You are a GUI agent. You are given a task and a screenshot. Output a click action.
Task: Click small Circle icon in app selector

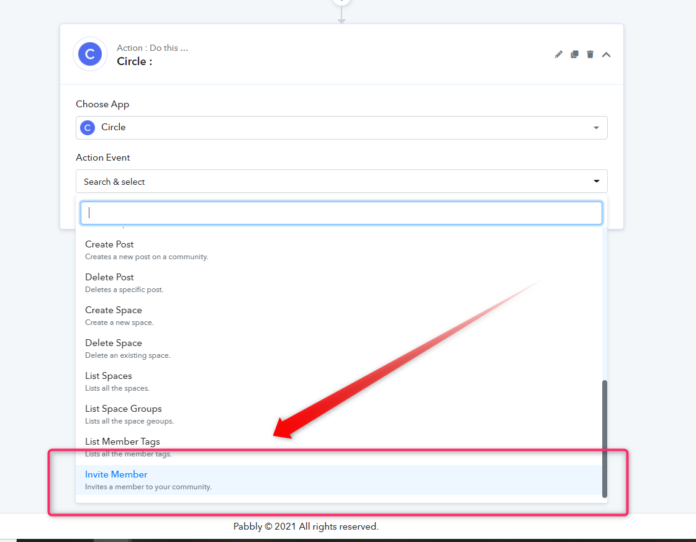(x=88, y=128)
